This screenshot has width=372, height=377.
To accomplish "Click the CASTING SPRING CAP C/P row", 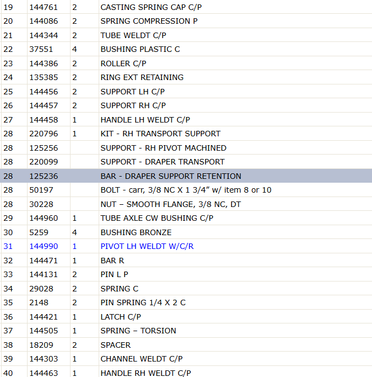I will [186, 7].
